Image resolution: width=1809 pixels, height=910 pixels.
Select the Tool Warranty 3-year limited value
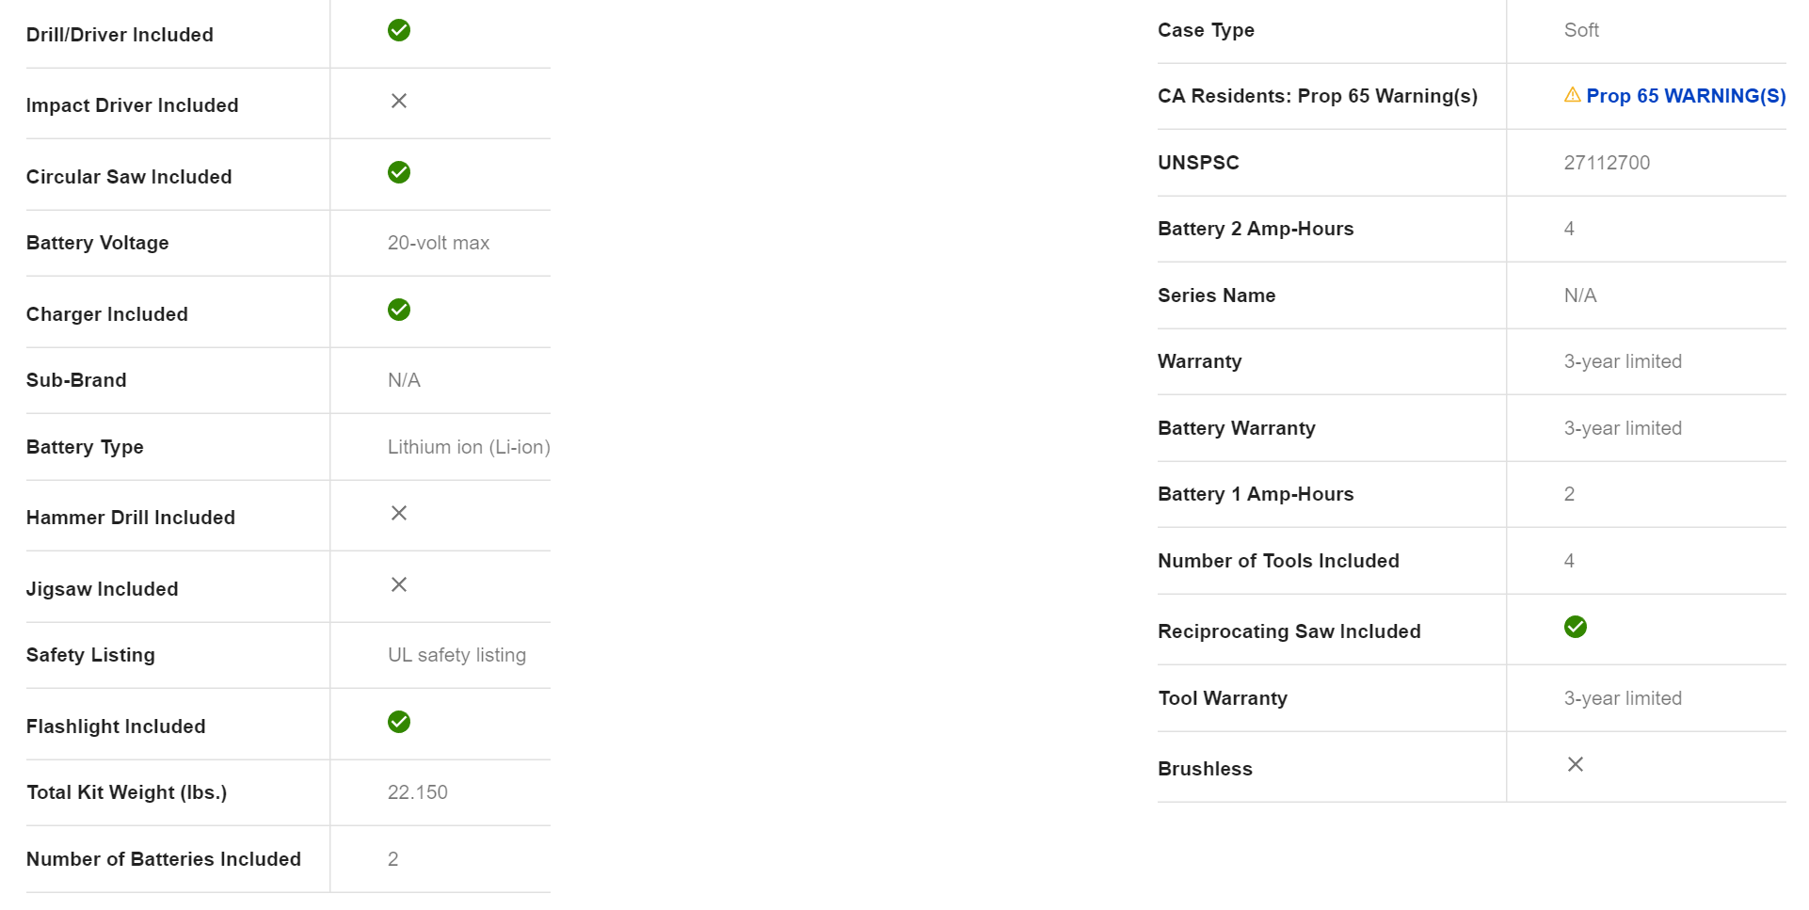[1623, 698]
